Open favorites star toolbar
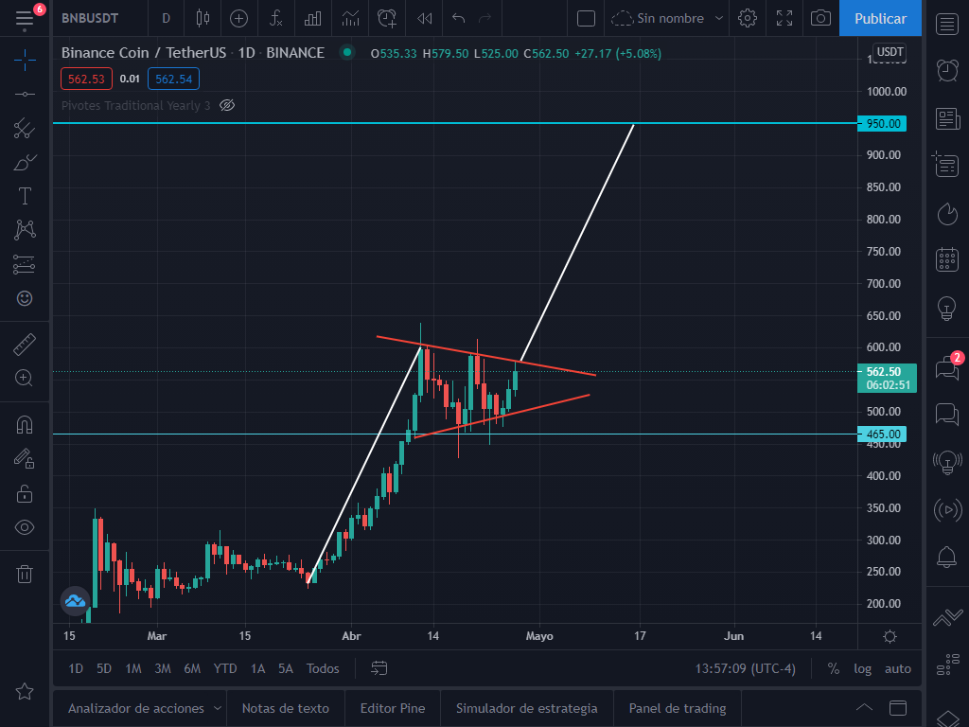This screenshot has height=727, width=969. (x=25, y=692)
